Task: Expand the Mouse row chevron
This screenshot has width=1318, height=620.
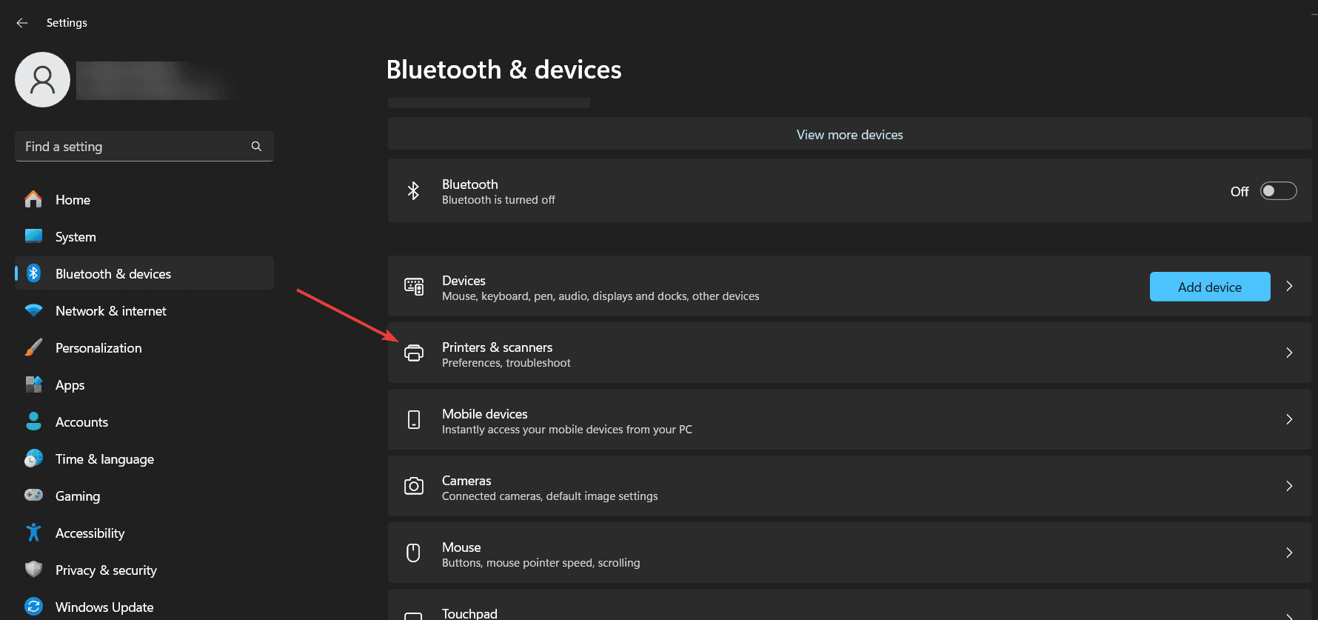Action: click(1289, 553)
